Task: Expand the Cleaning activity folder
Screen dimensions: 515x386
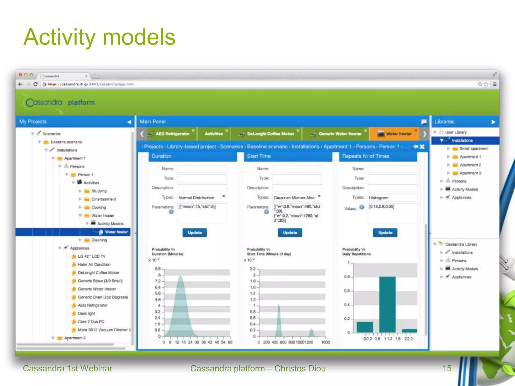Action: point(80,240)
